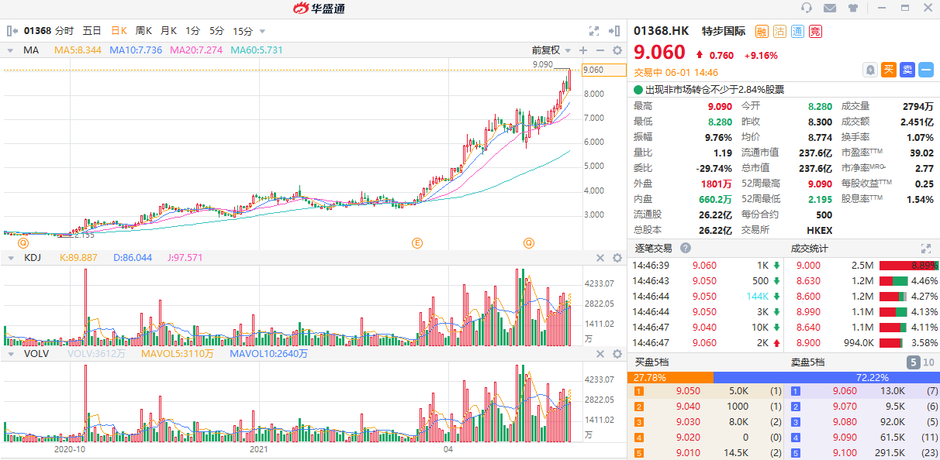
Task: Open the 前复权 adjustment dropdown
Action: [x=551, y=50]
